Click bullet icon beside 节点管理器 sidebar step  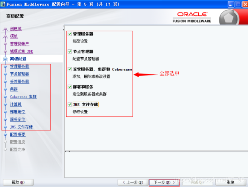click(x=5, y=74)
